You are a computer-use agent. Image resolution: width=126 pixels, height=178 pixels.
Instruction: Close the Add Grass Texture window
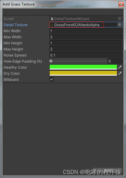(x=121, y=4)
